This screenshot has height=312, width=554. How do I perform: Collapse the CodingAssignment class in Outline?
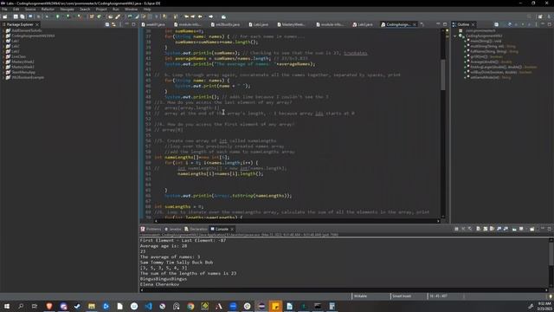tap(455, 36)
